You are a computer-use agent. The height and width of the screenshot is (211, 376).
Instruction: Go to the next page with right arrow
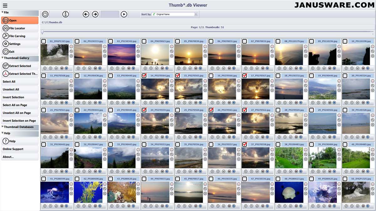click(95, 14)
